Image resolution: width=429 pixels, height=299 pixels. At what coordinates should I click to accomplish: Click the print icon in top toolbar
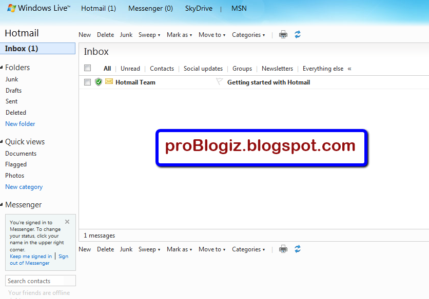click(x=283, y=35)
